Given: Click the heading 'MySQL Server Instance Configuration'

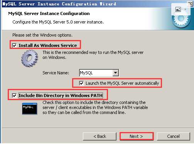Looking at the screenshot, I should point(49,13).
